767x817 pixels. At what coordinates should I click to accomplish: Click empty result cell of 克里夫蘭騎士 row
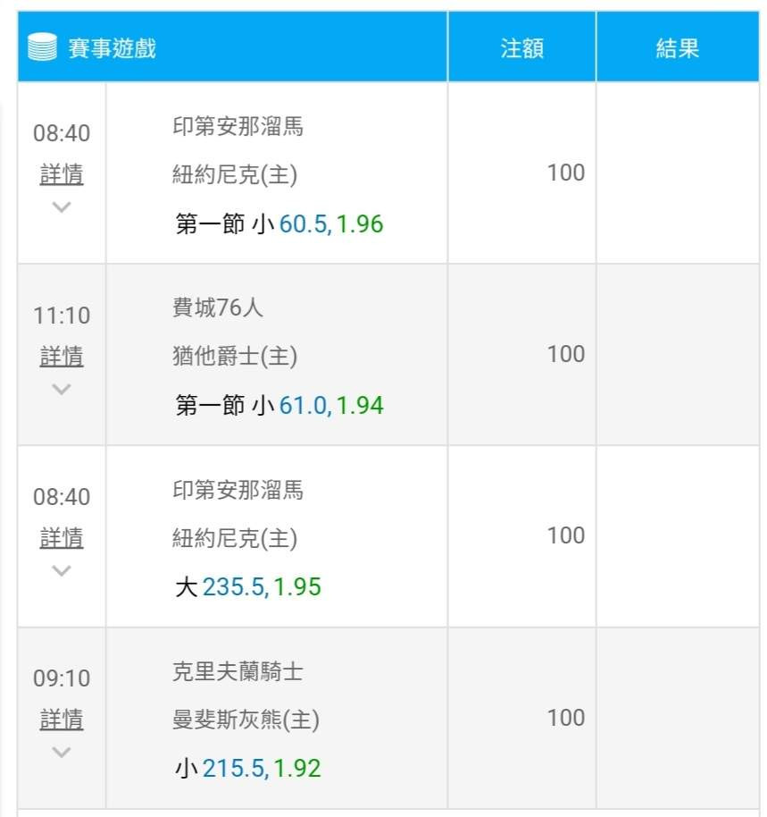(x=677, y=718)
